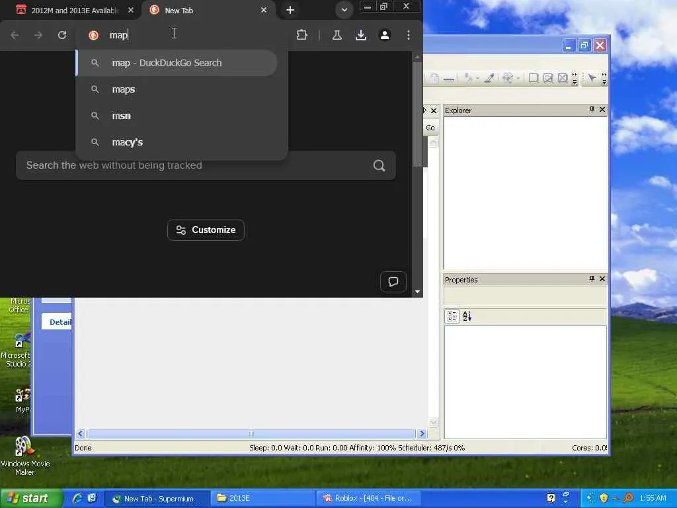Viewport: 677px width, 508px height.
Task: Open the Chrome Labs flask icon
Action: (337, 35)
